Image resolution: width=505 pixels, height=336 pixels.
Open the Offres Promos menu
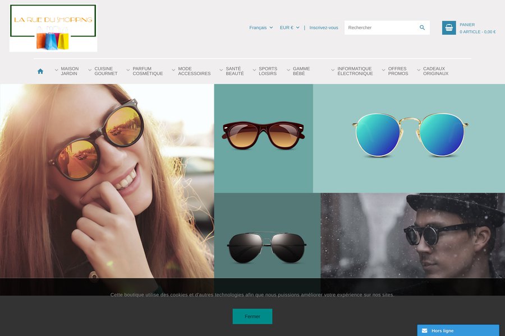(x=398, y=71)
